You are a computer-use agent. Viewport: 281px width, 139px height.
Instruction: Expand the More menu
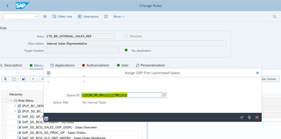tap(119, 16)
